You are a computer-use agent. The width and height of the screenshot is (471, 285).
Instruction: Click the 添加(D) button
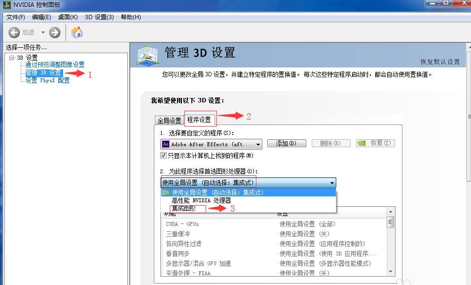click(x=287, y=143)
